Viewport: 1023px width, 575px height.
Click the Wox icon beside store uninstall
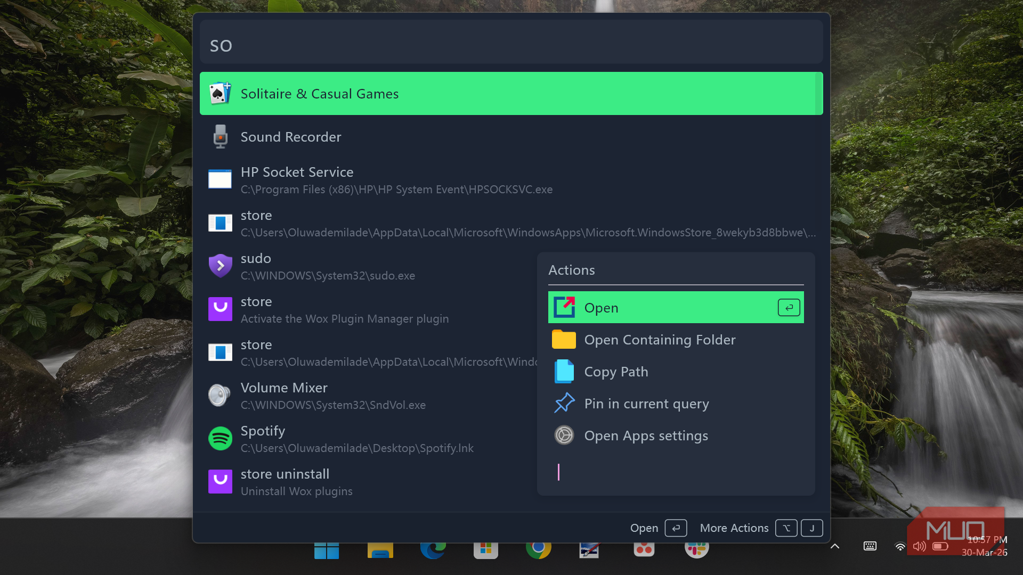click(220, 481)
